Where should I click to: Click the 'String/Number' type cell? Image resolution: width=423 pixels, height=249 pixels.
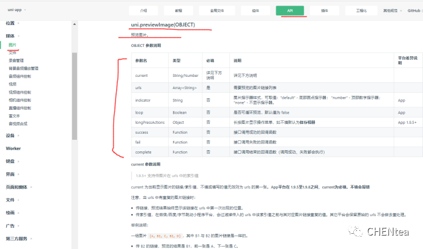pyautogui.click(x=185, y=76)
